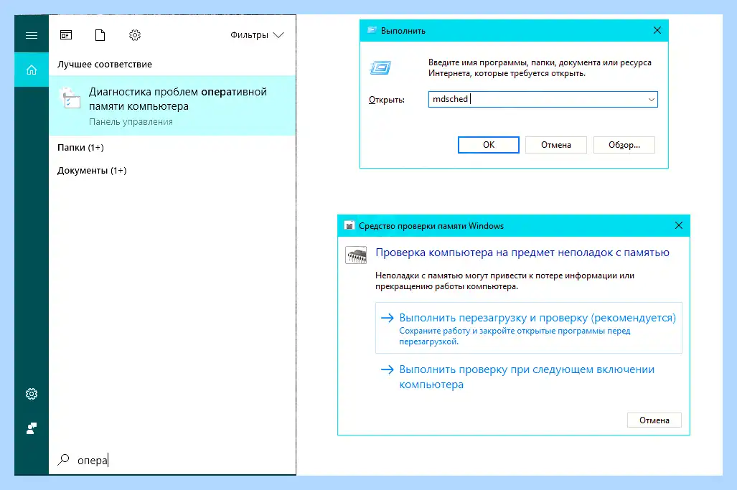Click the search box containing 'опера'

click(172, 460)
